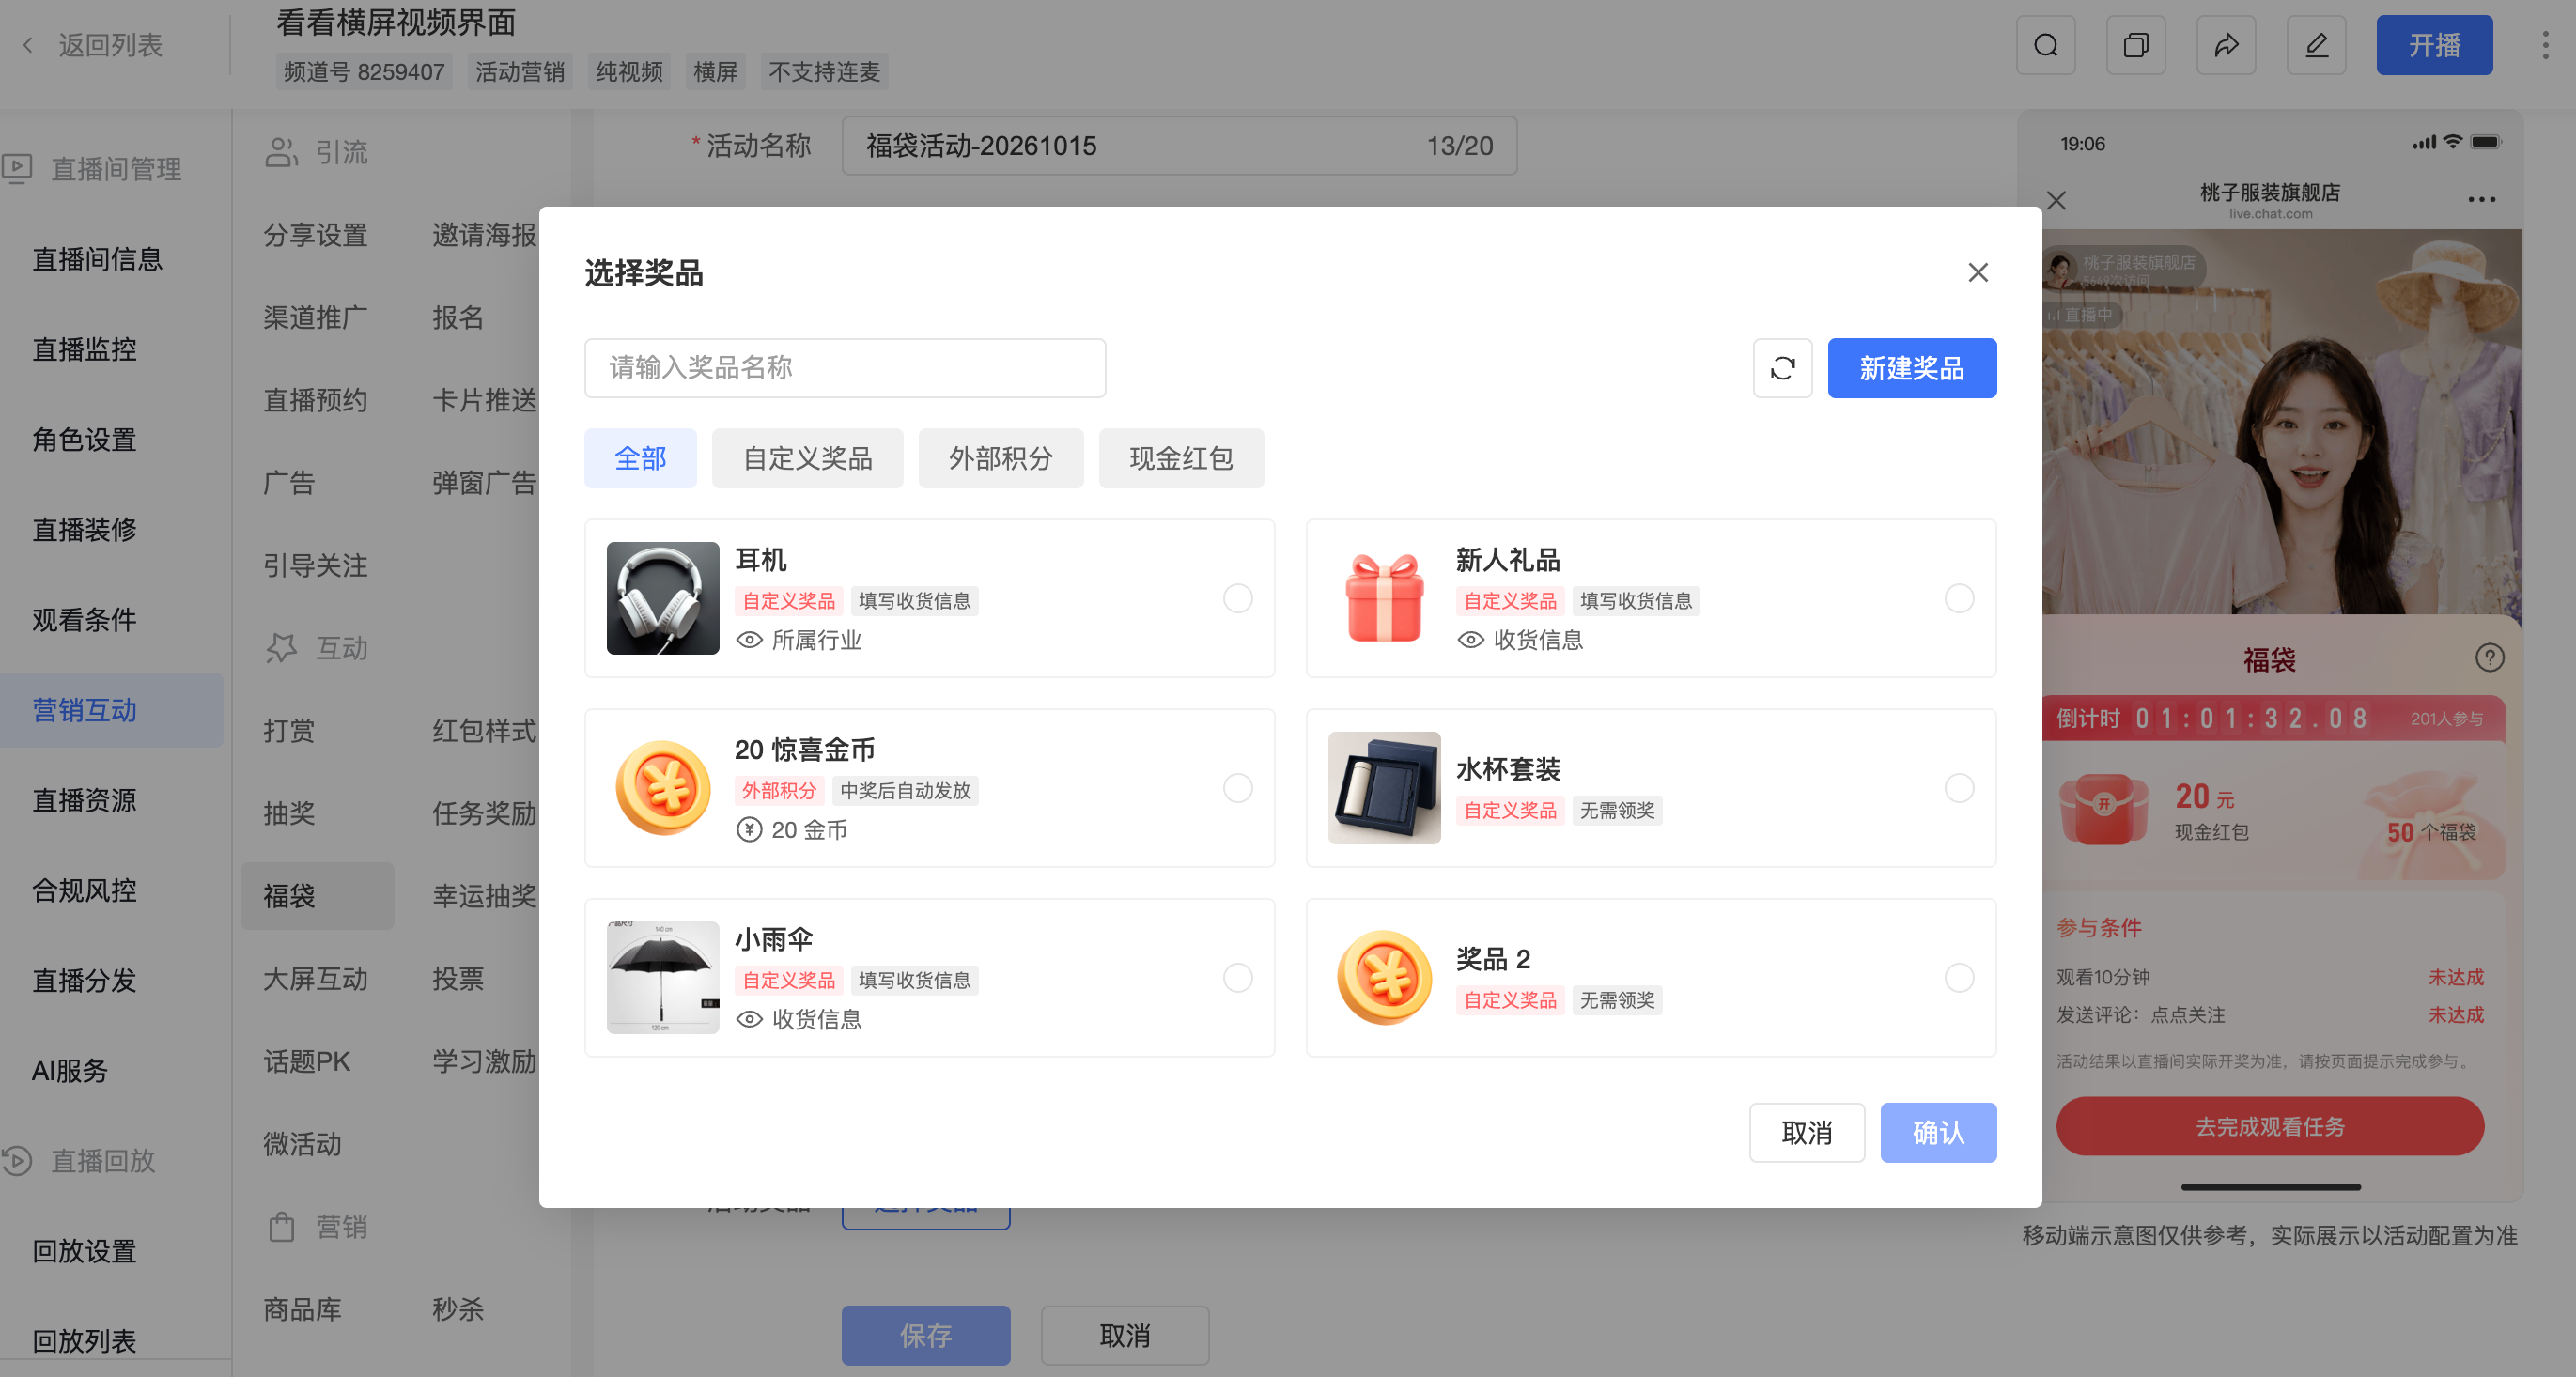Image resolution: width=2576 pixels, height=1377 pixels.
Task: Select the 20 惊喜金币 radio button
Action: 1237,788
